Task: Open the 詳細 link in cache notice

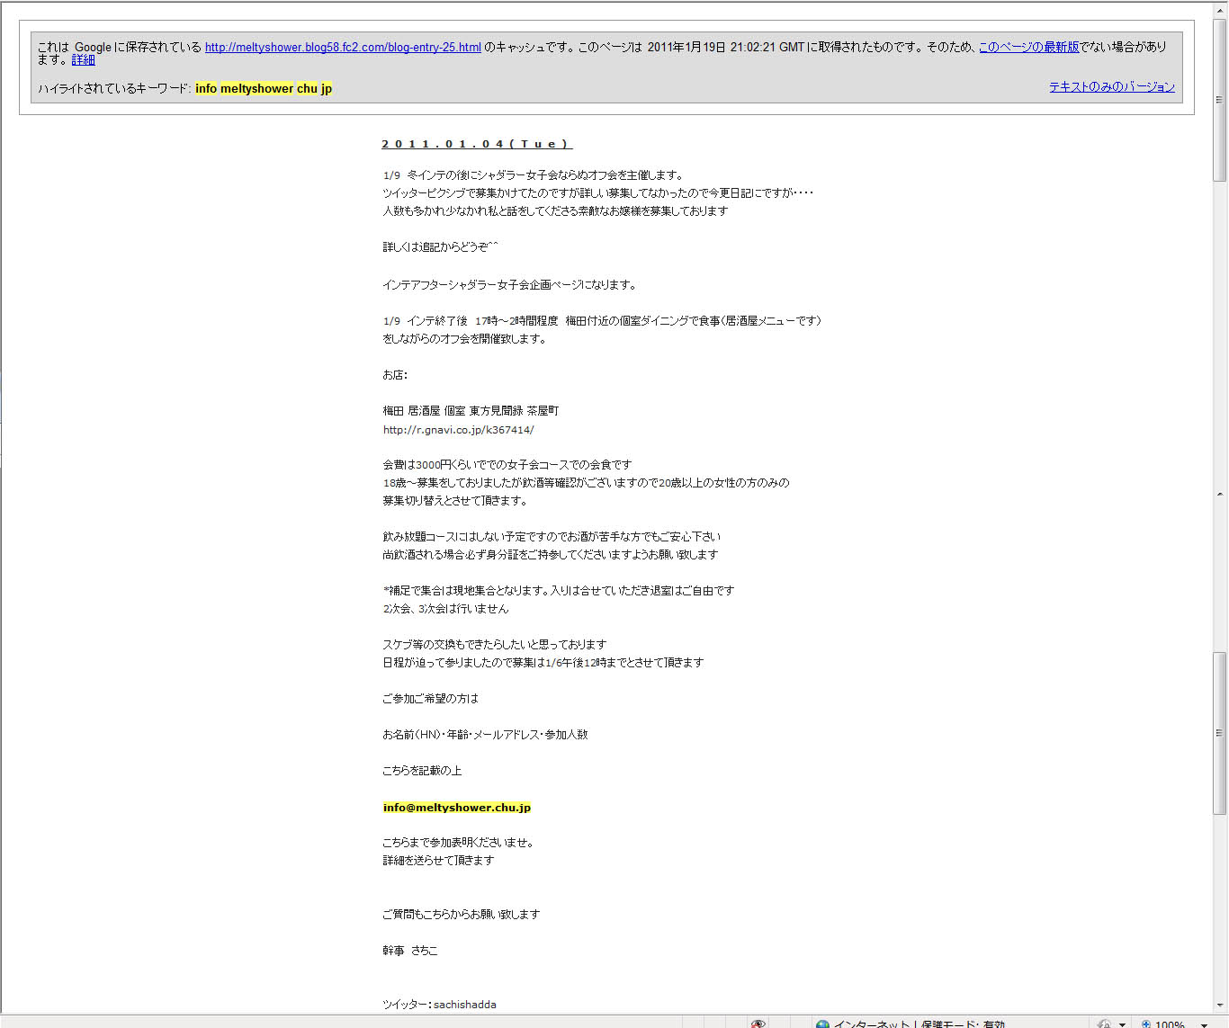Action: pyautogui.click(x=83, y=60)
